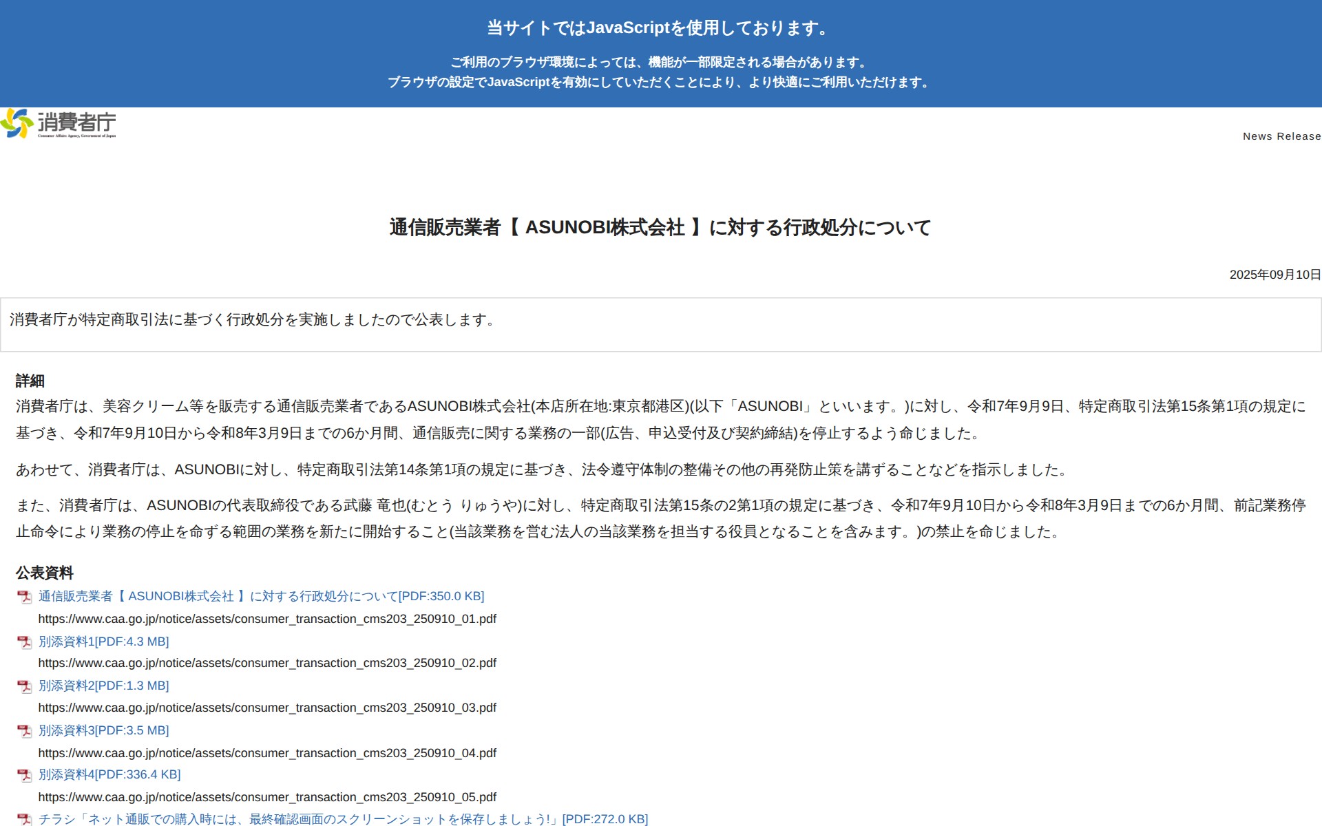Click PDF icon beside ASUNOBI administrative disposition link
1322x826 pixels.
pos(25,597)
